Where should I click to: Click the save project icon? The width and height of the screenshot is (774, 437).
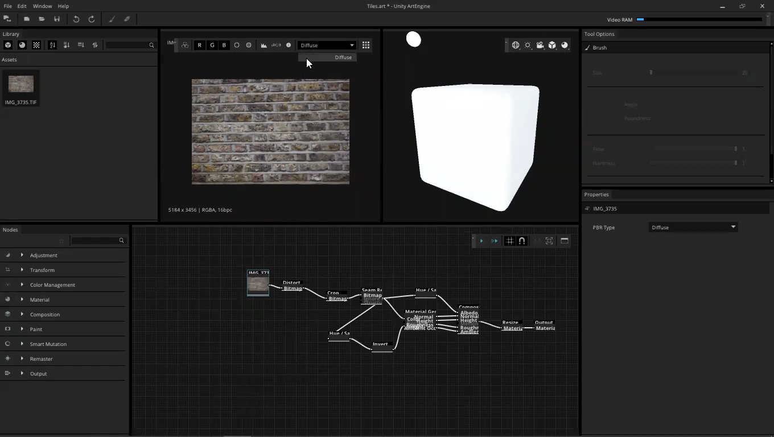pyautogui.click(x=57, y=19)
